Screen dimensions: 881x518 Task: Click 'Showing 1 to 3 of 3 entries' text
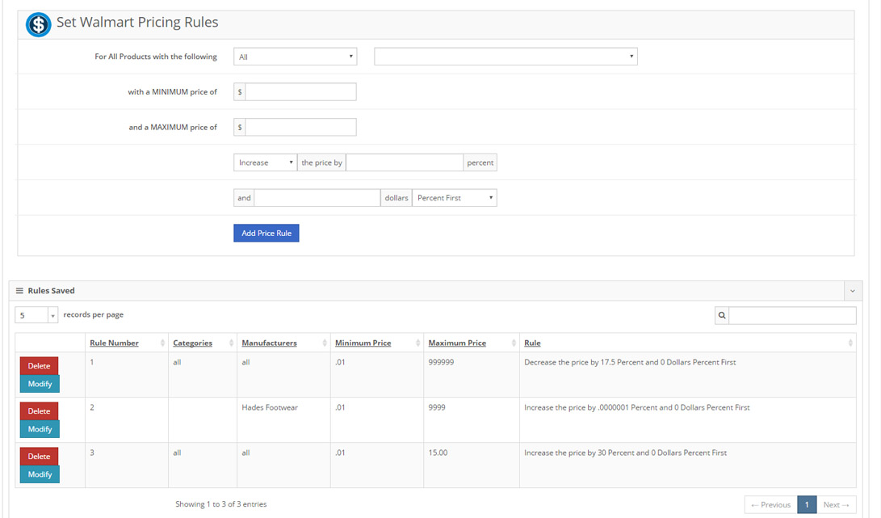coord(220,504)
